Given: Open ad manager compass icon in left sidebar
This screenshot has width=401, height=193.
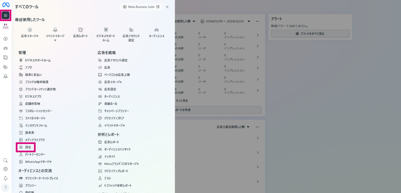Looking at the screenshot, I should pos(5,39).
